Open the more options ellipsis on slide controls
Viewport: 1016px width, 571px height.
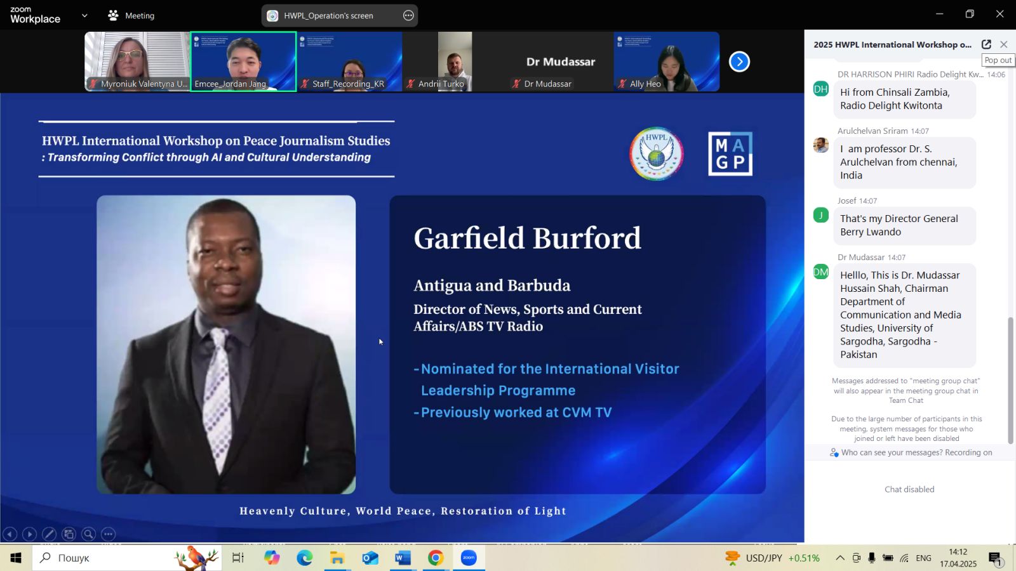coord(109,534)
